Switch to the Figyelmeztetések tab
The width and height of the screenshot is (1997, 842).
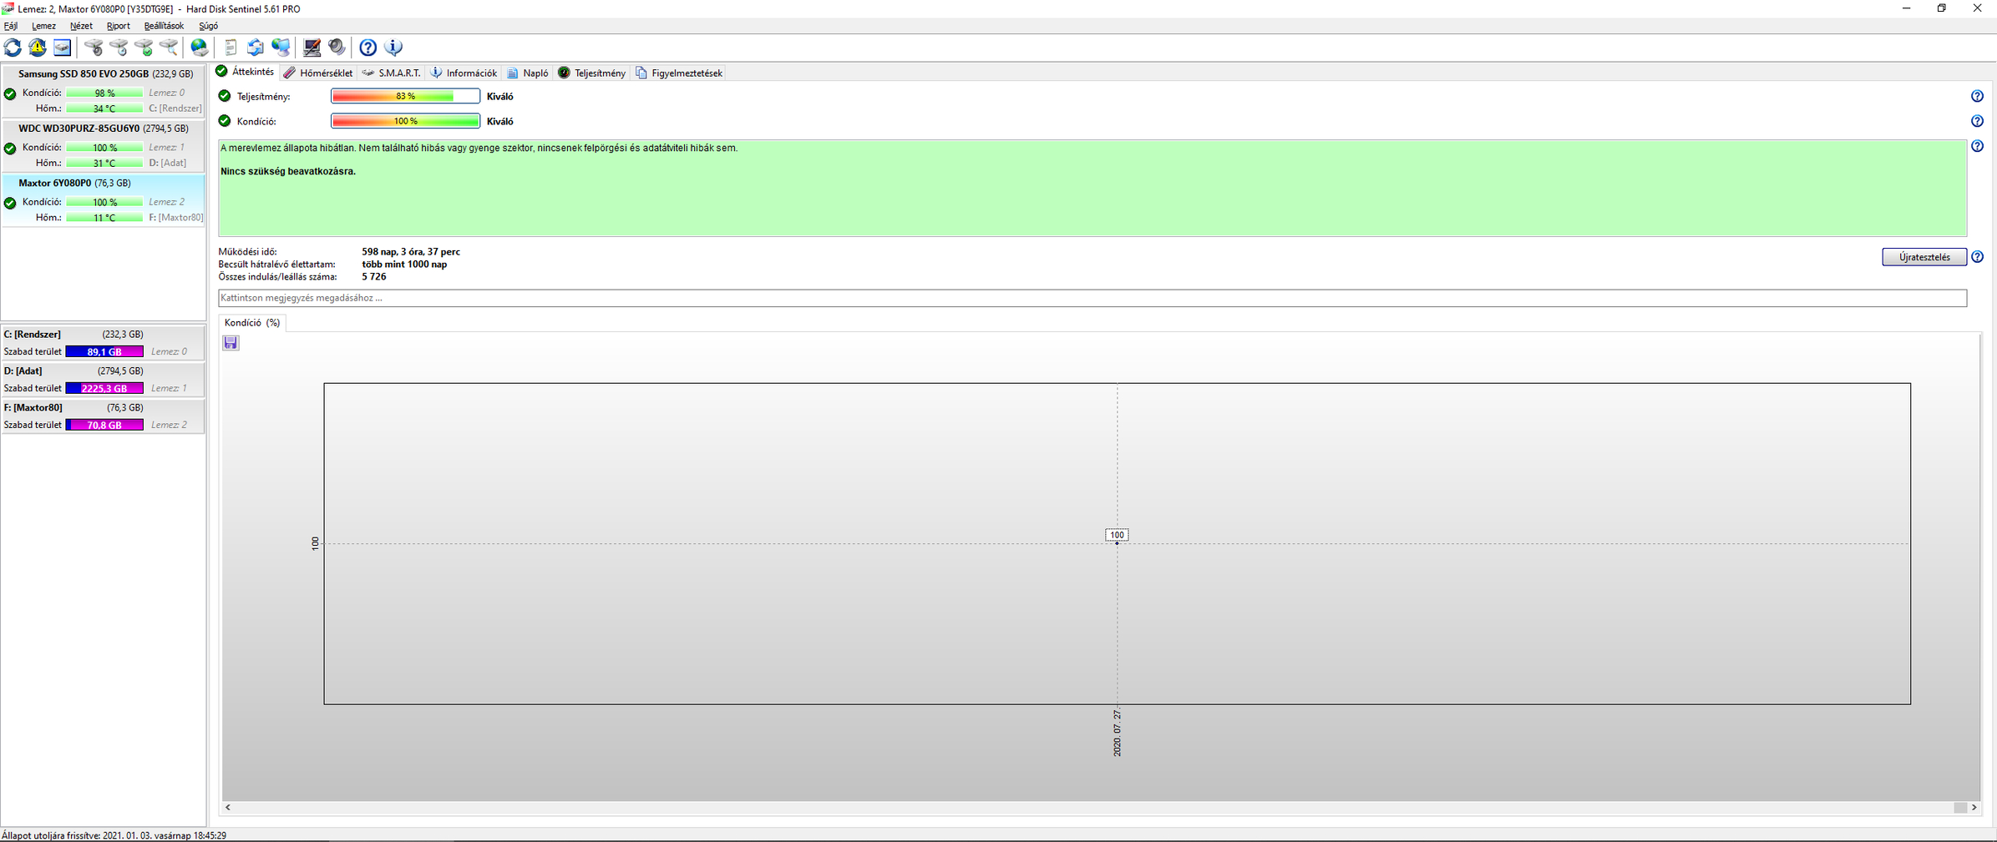coord(679,73)
